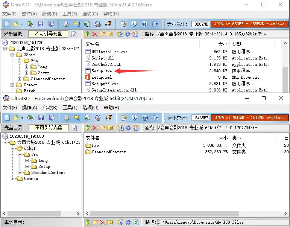Click 类型 column header in 64bit window

click(x=253, y=138)
